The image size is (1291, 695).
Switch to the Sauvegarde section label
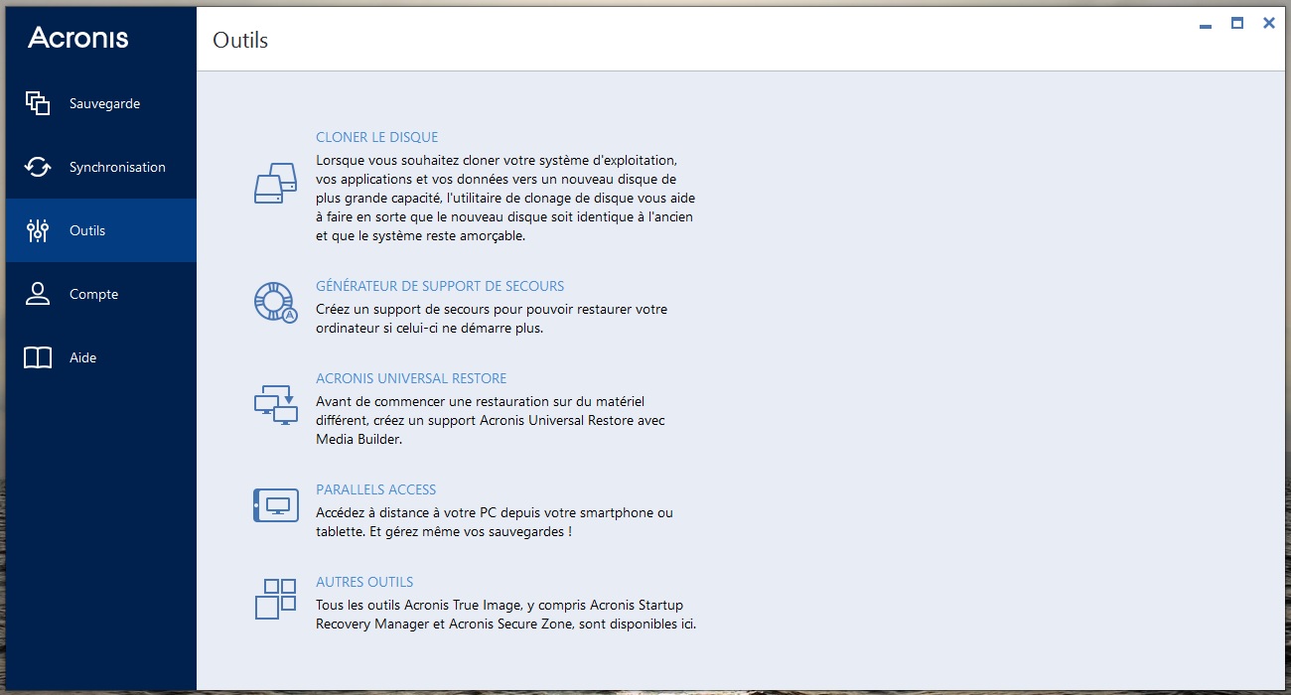(104, 103)
